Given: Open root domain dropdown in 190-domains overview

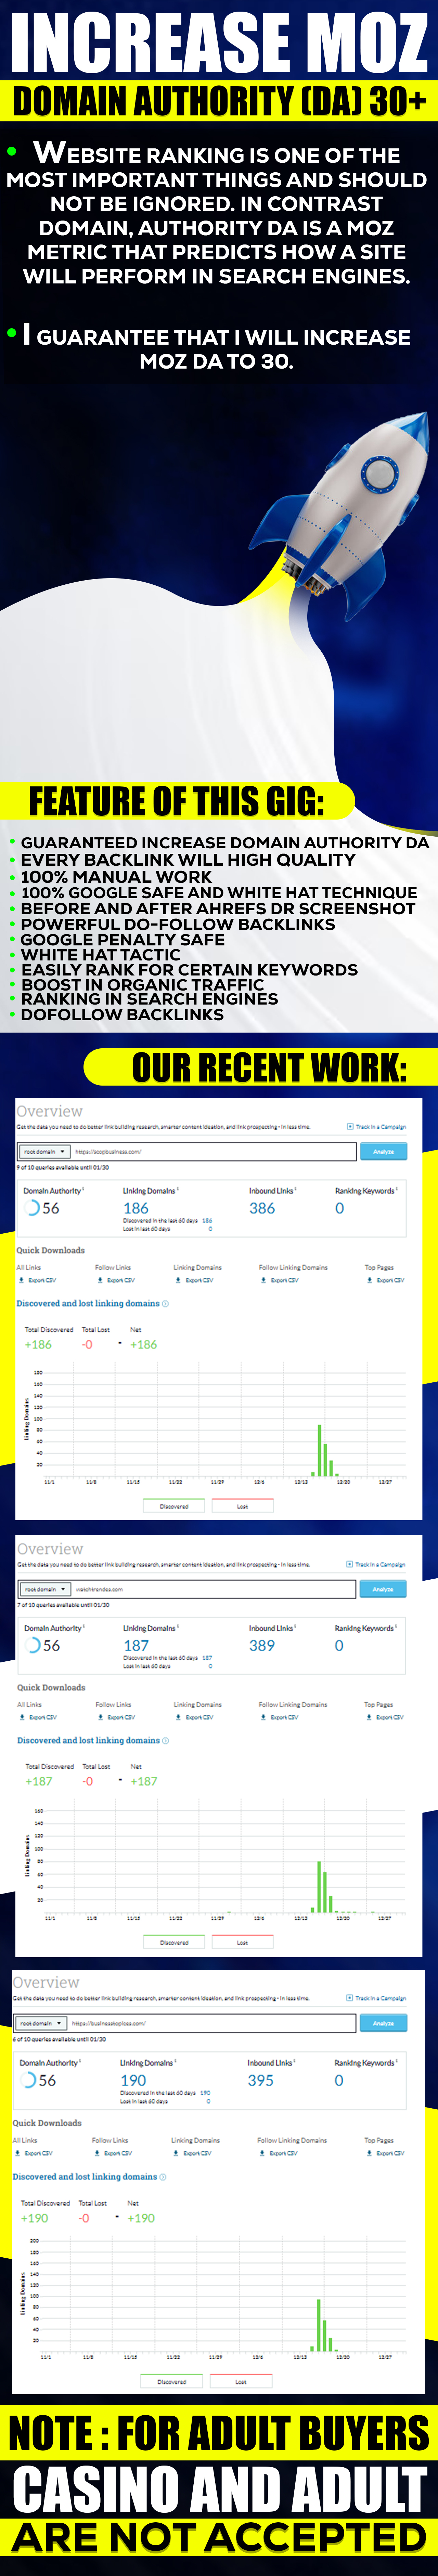Looking at the screenshot, I should pos(41,2023).
